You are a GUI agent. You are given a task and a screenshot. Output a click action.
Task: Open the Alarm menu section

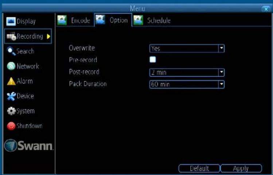point(20,81)
